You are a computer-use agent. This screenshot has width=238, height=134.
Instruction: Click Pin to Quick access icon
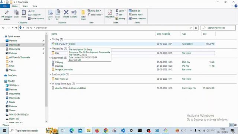[x=7, y=15]
